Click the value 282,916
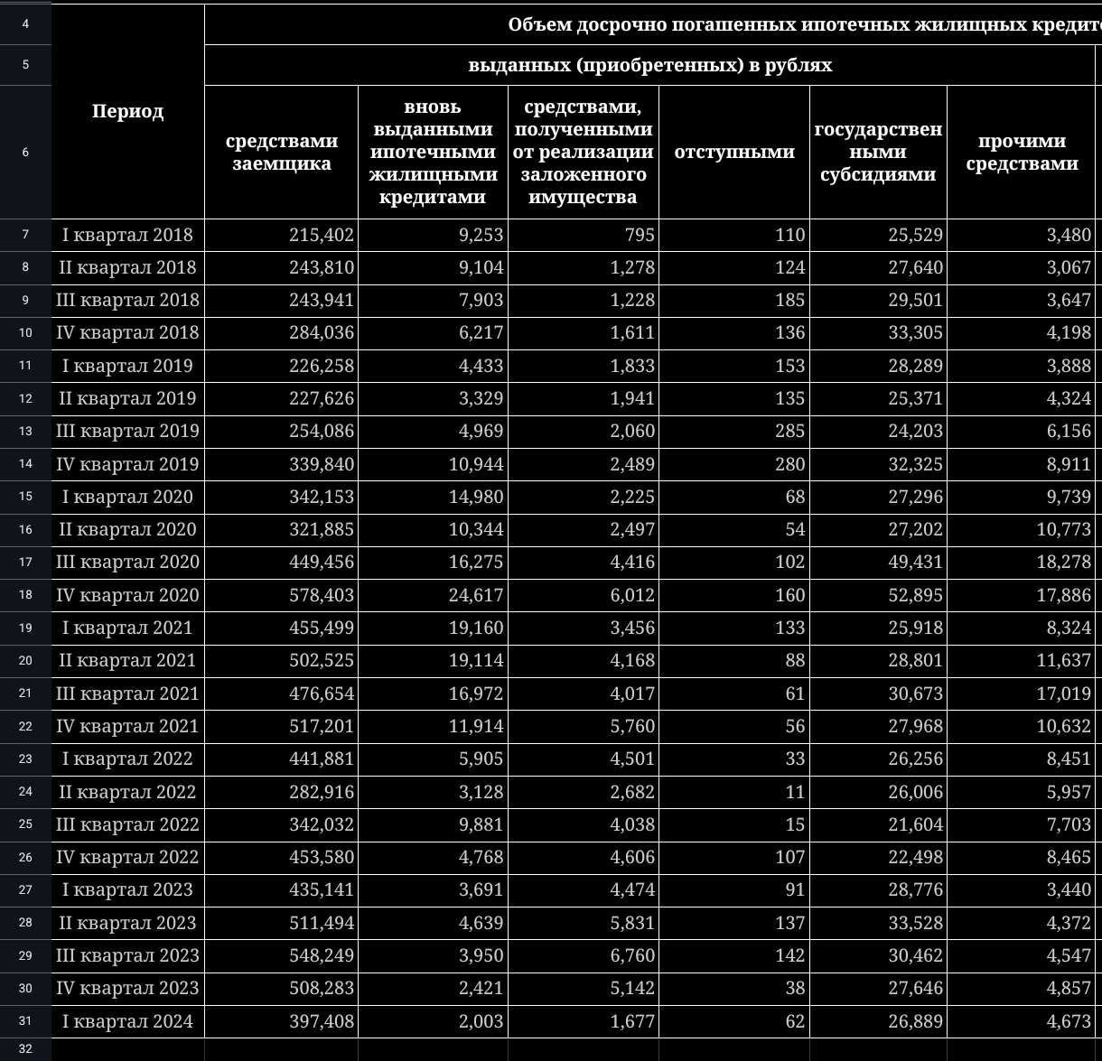Screen dimensions: 1102x1061 pyautogui.click(x=282, y=792)
